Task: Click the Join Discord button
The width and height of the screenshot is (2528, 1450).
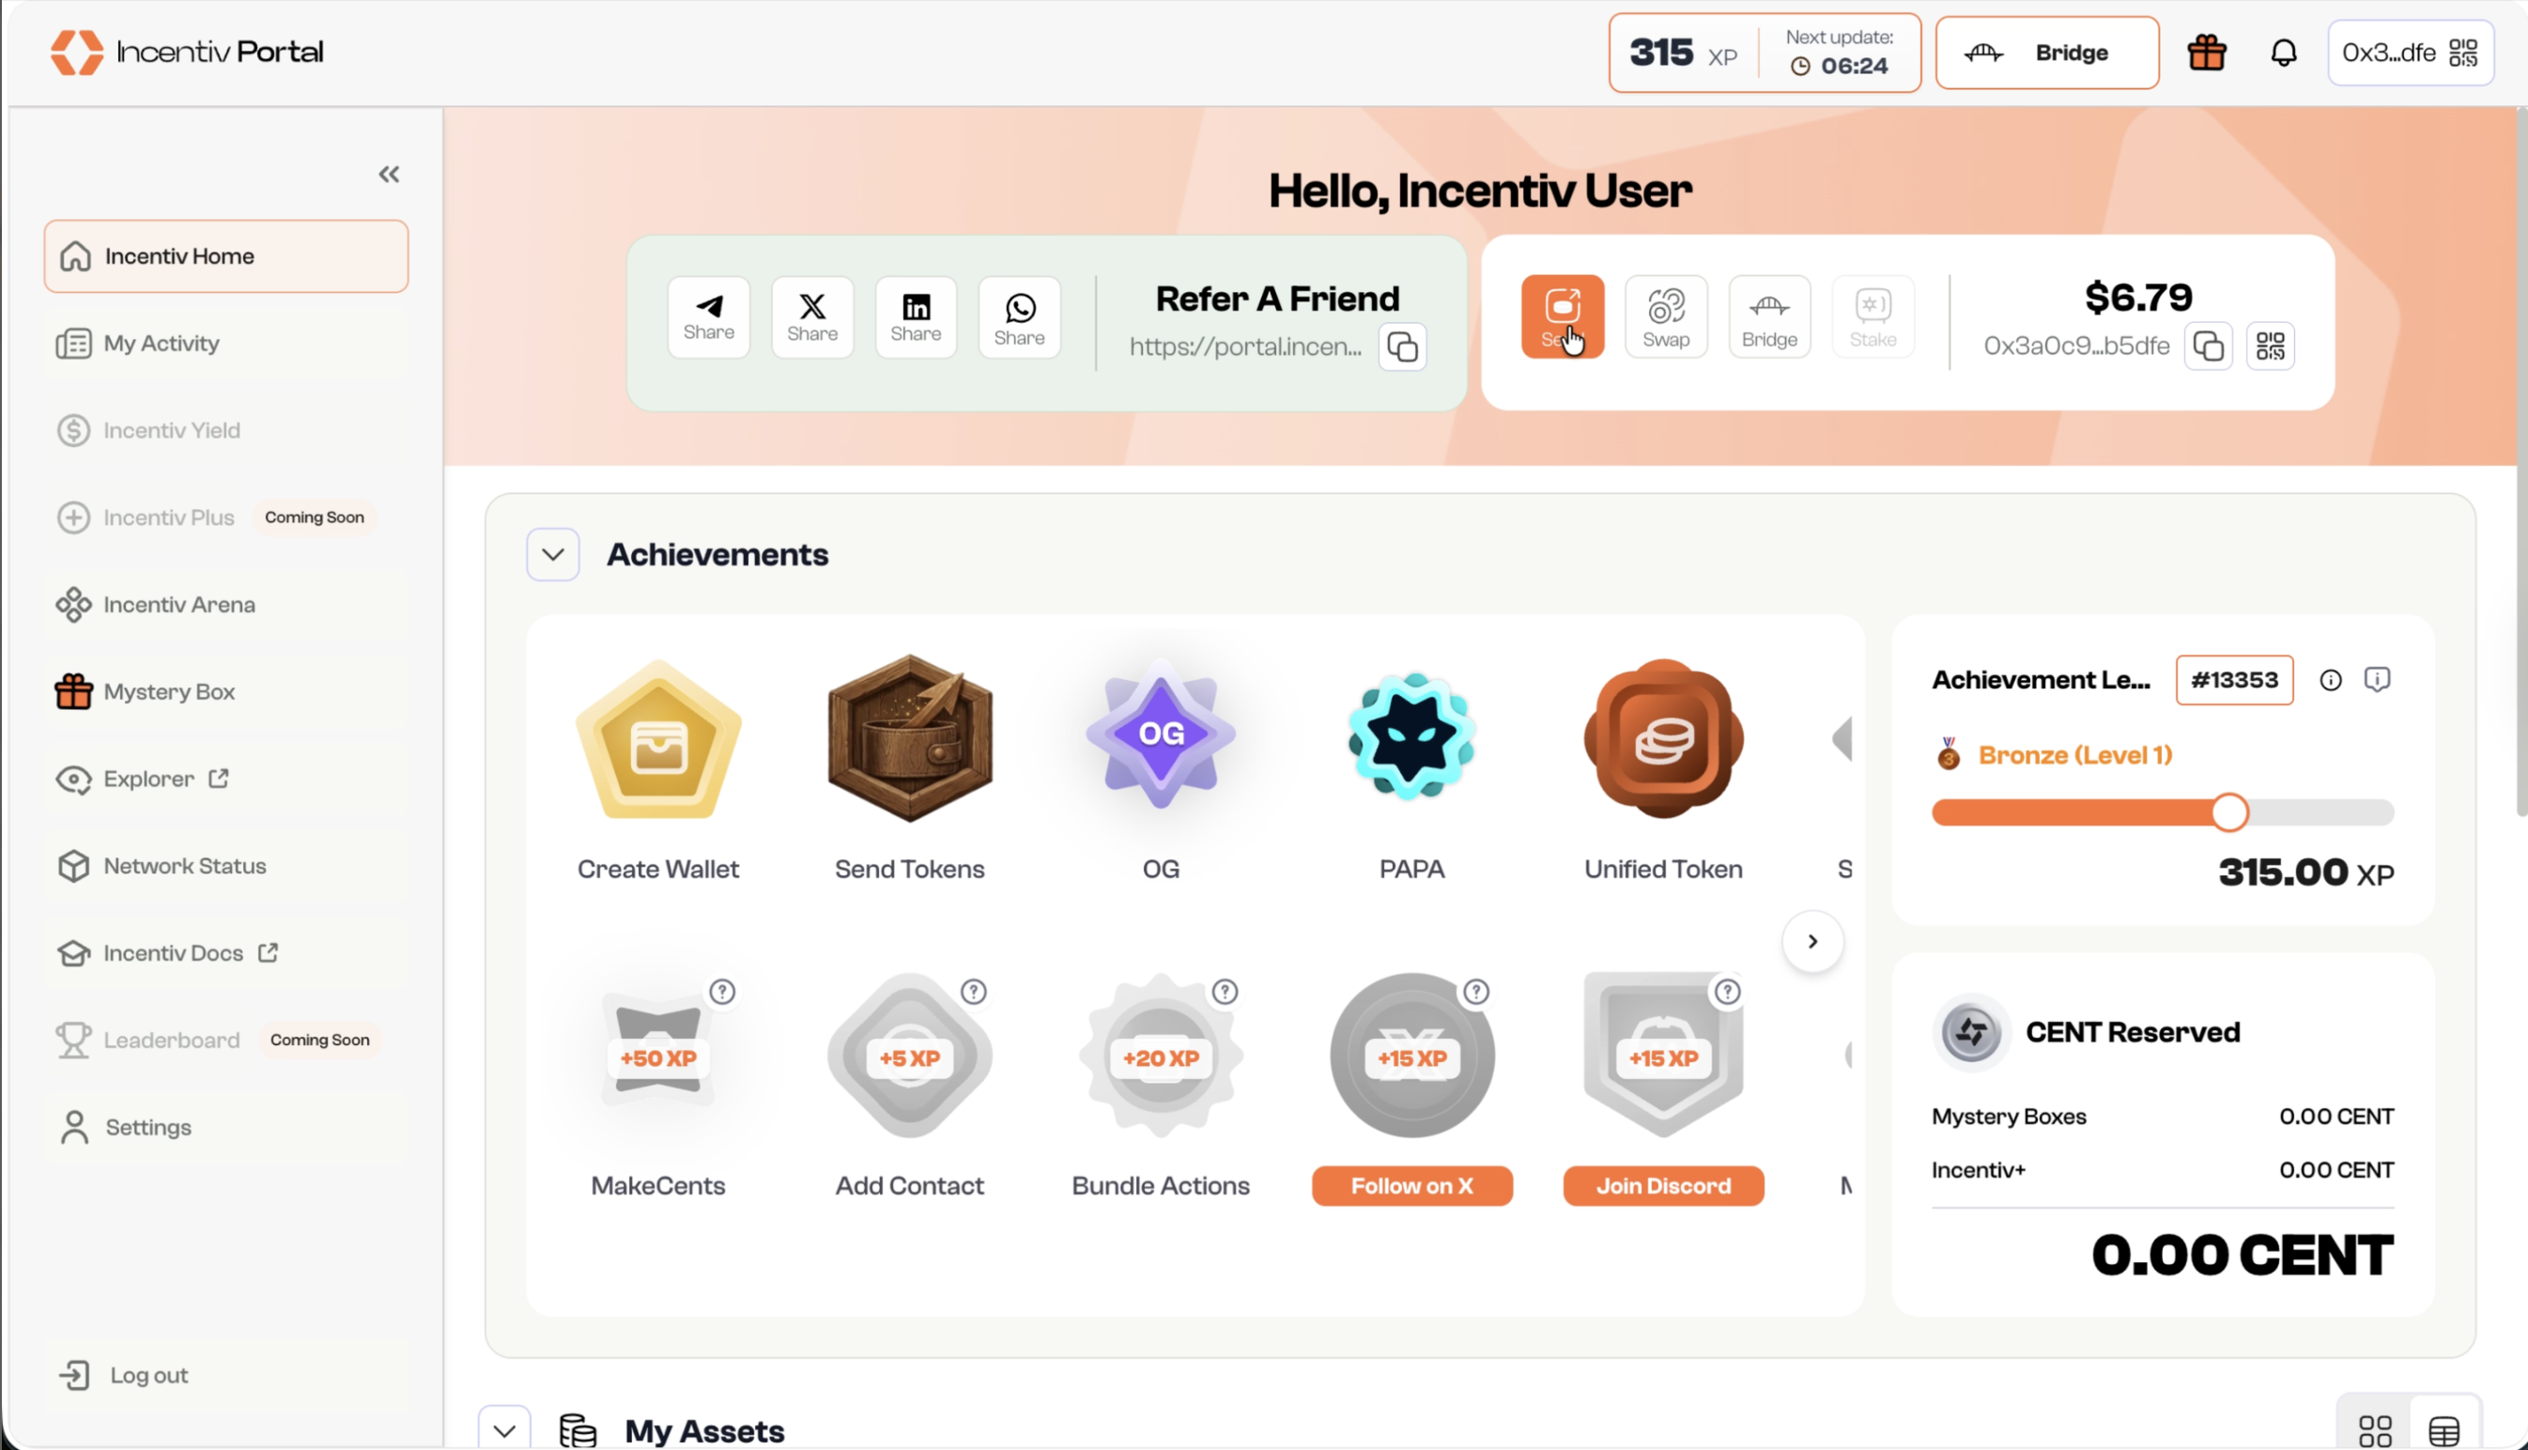Action: pos(1662,1185)
